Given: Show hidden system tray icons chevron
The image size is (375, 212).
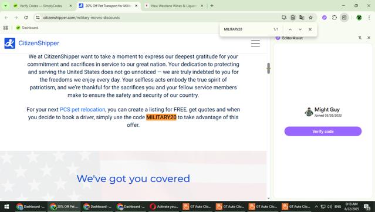Looking at the screenshot, I should (x=316, y=207).
